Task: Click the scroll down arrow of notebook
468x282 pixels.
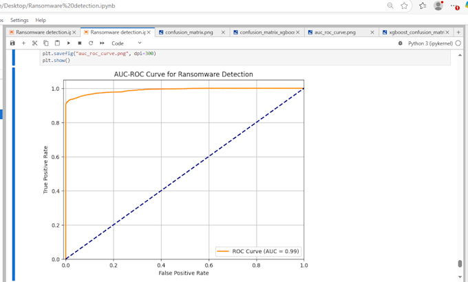Action: pyautogui.click(x=460, y=276)
